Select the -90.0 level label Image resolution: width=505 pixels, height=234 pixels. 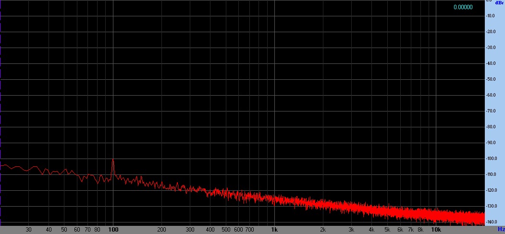491,143
